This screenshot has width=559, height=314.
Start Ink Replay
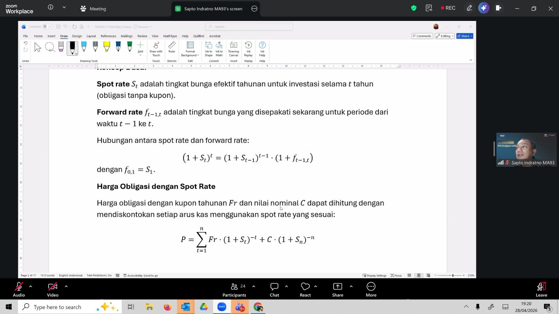(x=248, y=49)
